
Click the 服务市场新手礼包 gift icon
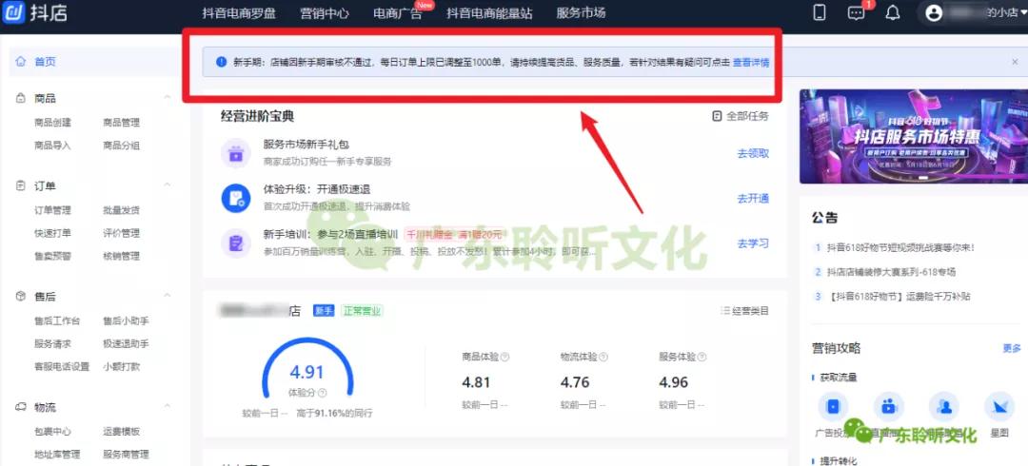tap(235, 153)
